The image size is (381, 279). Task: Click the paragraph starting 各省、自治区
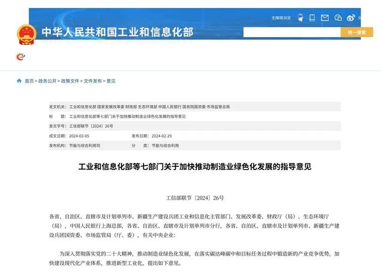[x=195, y=225]
